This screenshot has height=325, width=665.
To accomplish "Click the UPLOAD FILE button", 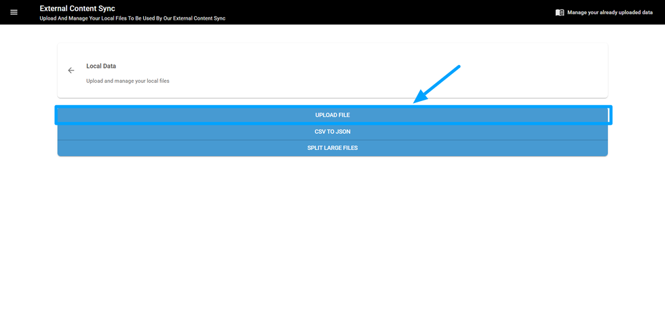I will tap(332, 115).
